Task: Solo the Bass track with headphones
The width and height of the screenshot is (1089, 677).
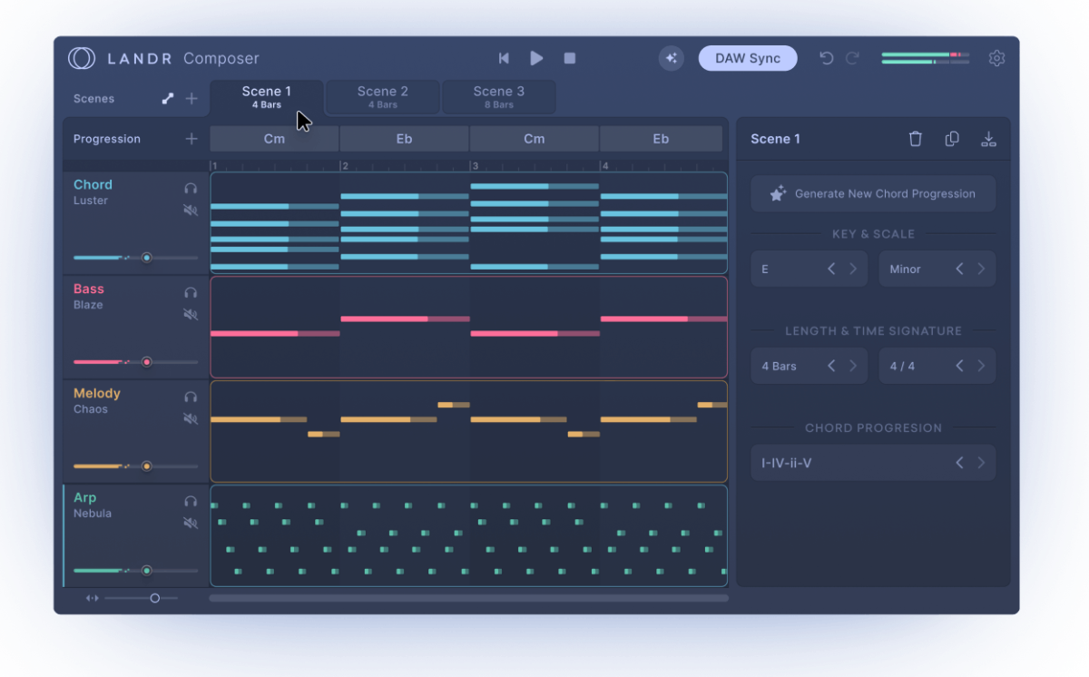Action: coord(191,292)
